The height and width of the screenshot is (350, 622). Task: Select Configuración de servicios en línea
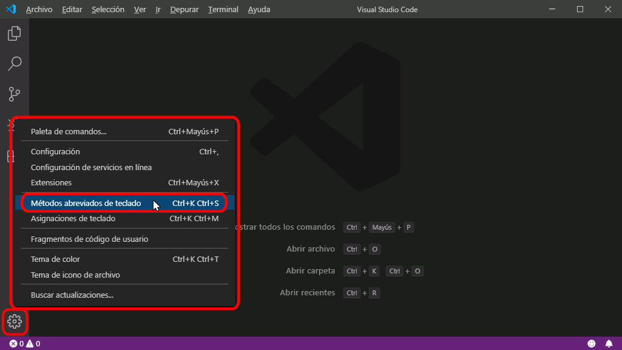pos(125,168)
